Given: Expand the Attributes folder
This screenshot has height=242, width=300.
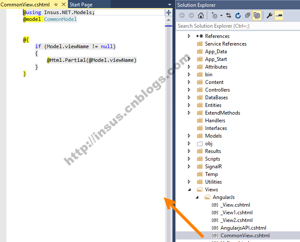Looking at the screenshot, I should (189, 67).
